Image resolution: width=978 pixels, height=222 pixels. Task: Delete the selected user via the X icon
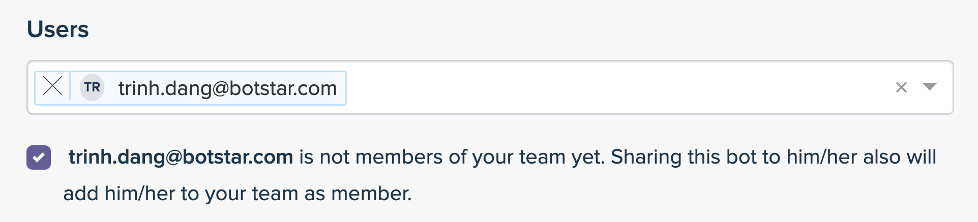click(52, 86)
